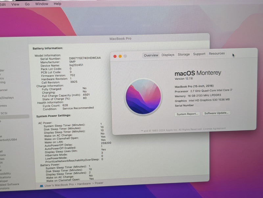Switch to the Storage tab
Image resolution: width=263 pixels, height=198 pixels.
(x=184, y=54)
